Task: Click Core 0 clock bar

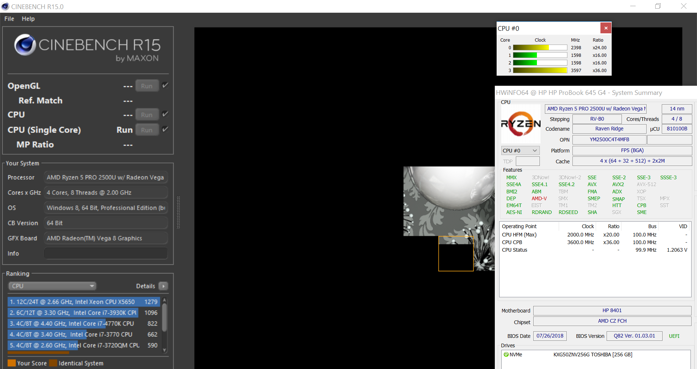Action: tap(540, 47)
